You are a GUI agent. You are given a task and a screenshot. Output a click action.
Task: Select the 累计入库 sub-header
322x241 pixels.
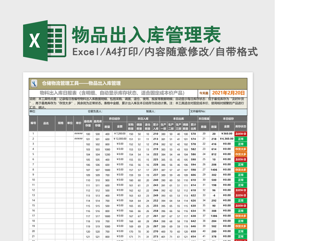pos(156,126)
